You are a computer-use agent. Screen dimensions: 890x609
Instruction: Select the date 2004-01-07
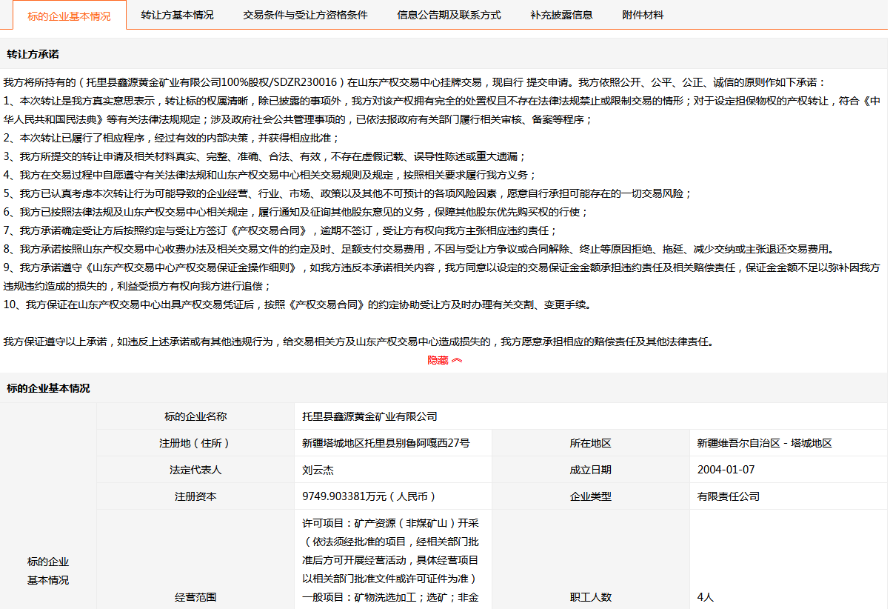pyautogui.click(x=726, y=470)
